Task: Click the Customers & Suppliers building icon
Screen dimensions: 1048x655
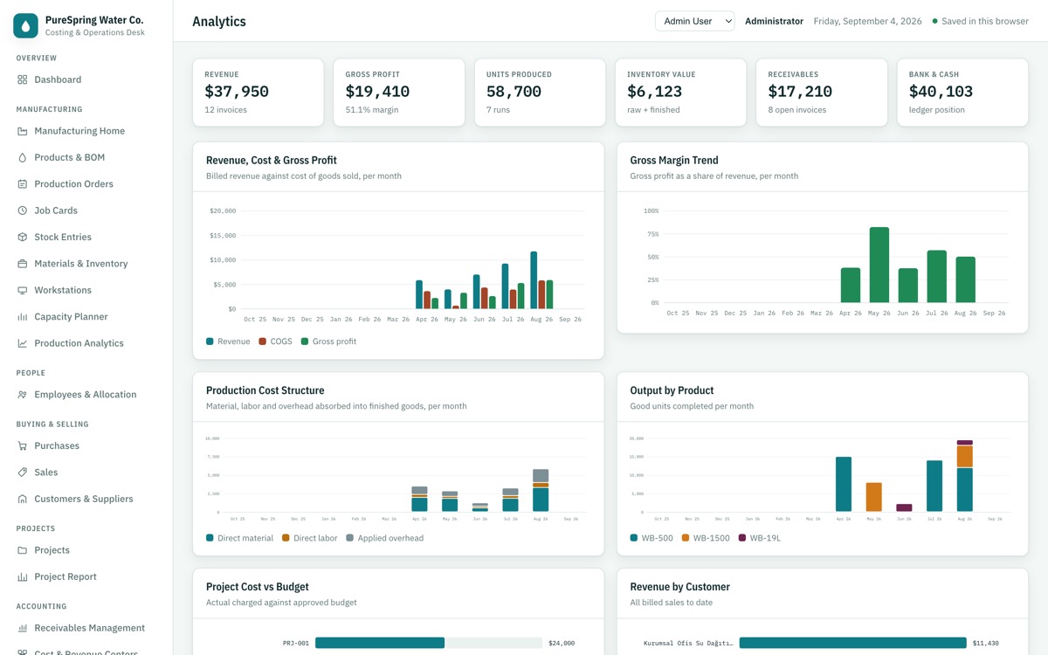Action: point(23,499)
